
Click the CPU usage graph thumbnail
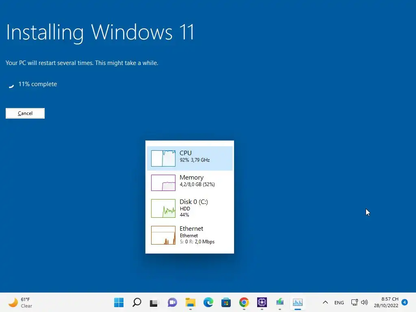click(x=163, y=158)
